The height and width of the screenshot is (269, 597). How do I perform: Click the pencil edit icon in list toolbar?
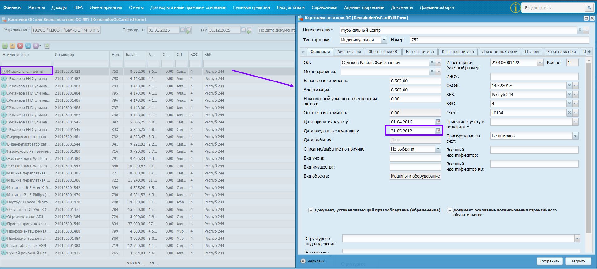[x=12, y=46]
